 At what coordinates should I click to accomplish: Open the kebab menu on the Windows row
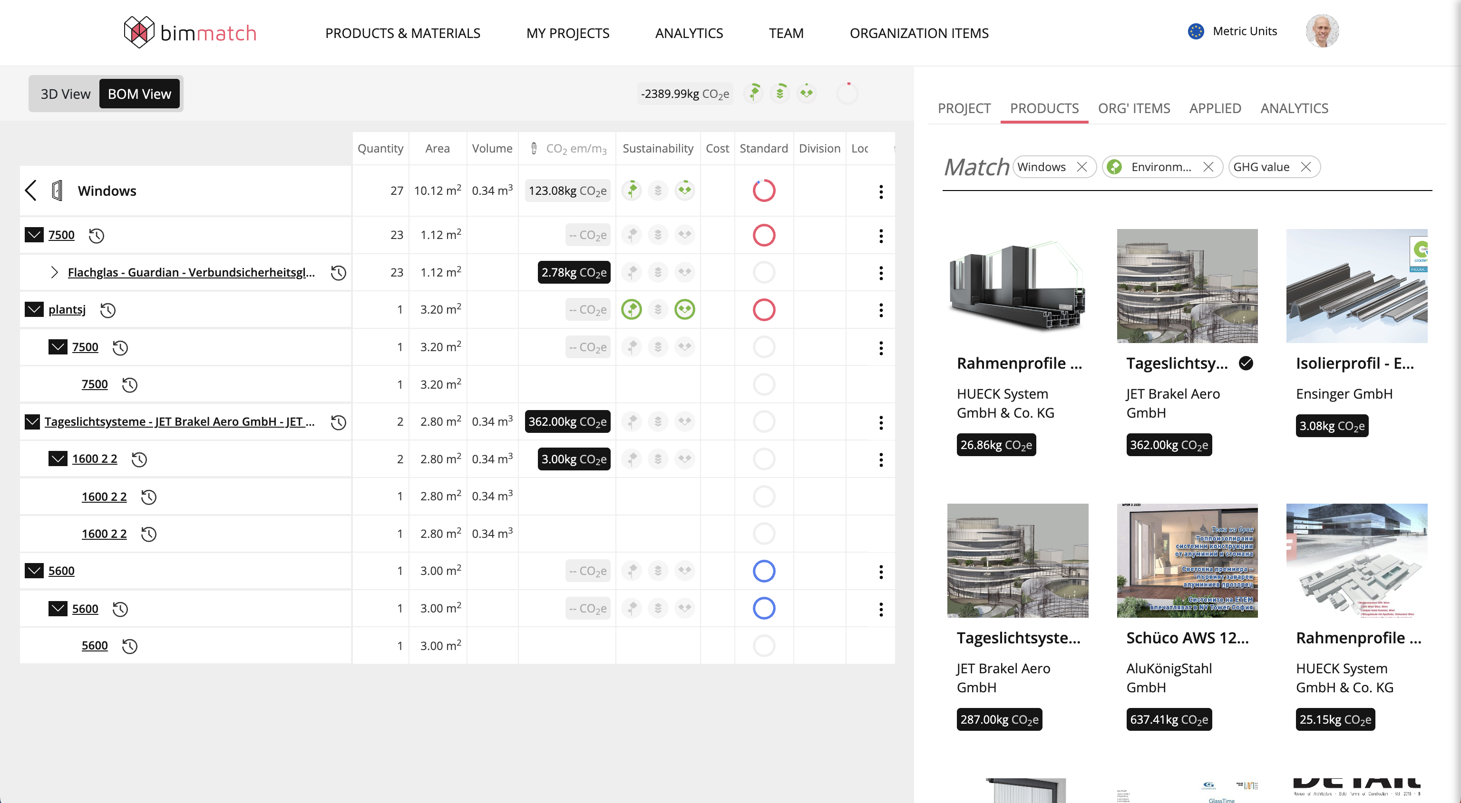(881, 191)
